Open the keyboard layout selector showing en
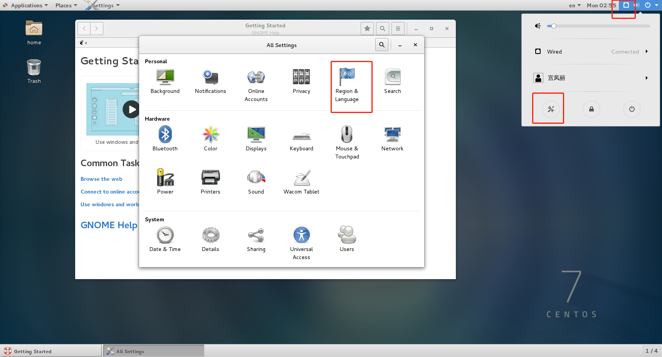 (x=574, y=5)
